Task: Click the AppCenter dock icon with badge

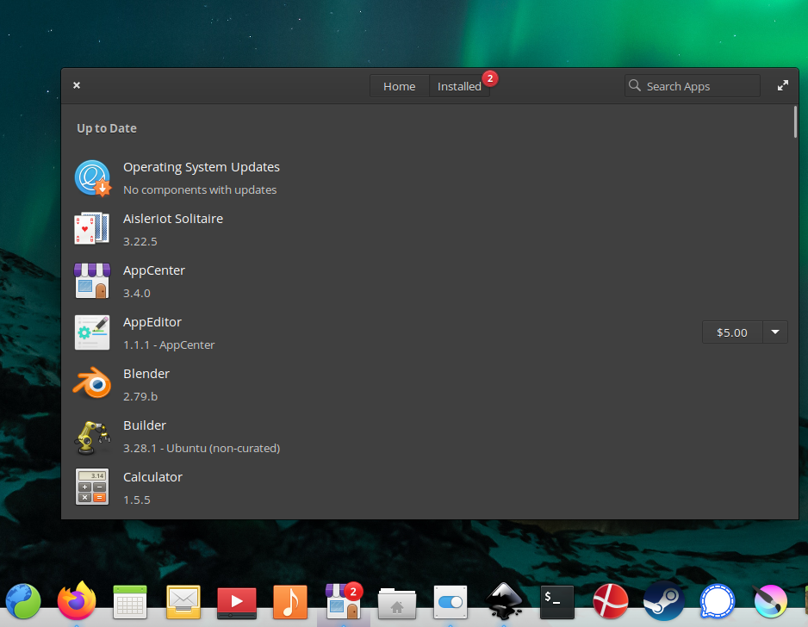Action: click(344, 601)
